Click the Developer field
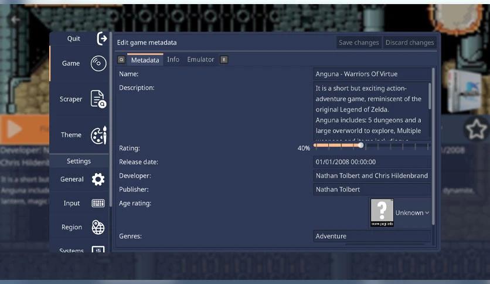The height and width of the screenshot is (284, 490). (372, 176)
